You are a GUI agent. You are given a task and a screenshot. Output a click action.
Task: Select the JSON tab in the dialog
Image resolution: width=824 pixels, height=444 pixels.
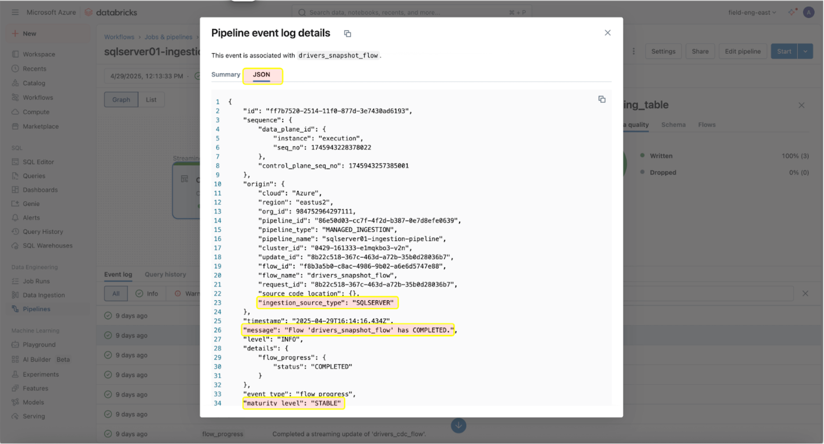pyautogui.click(x=261, y=75)
